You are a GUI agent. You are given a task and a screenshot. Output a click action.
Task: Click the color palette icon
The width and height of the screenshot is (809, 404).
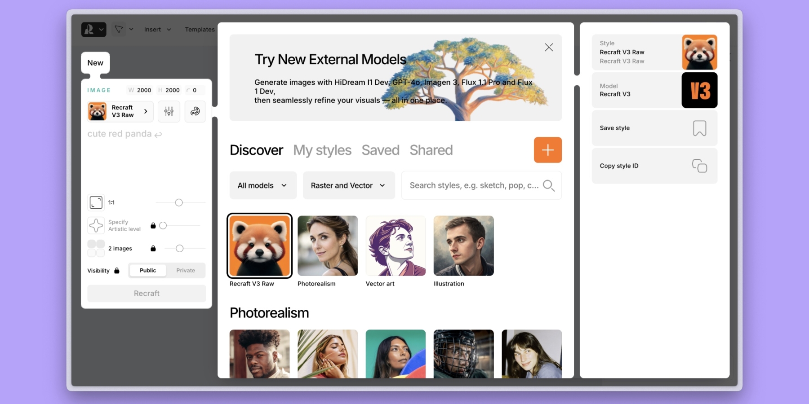195,112
